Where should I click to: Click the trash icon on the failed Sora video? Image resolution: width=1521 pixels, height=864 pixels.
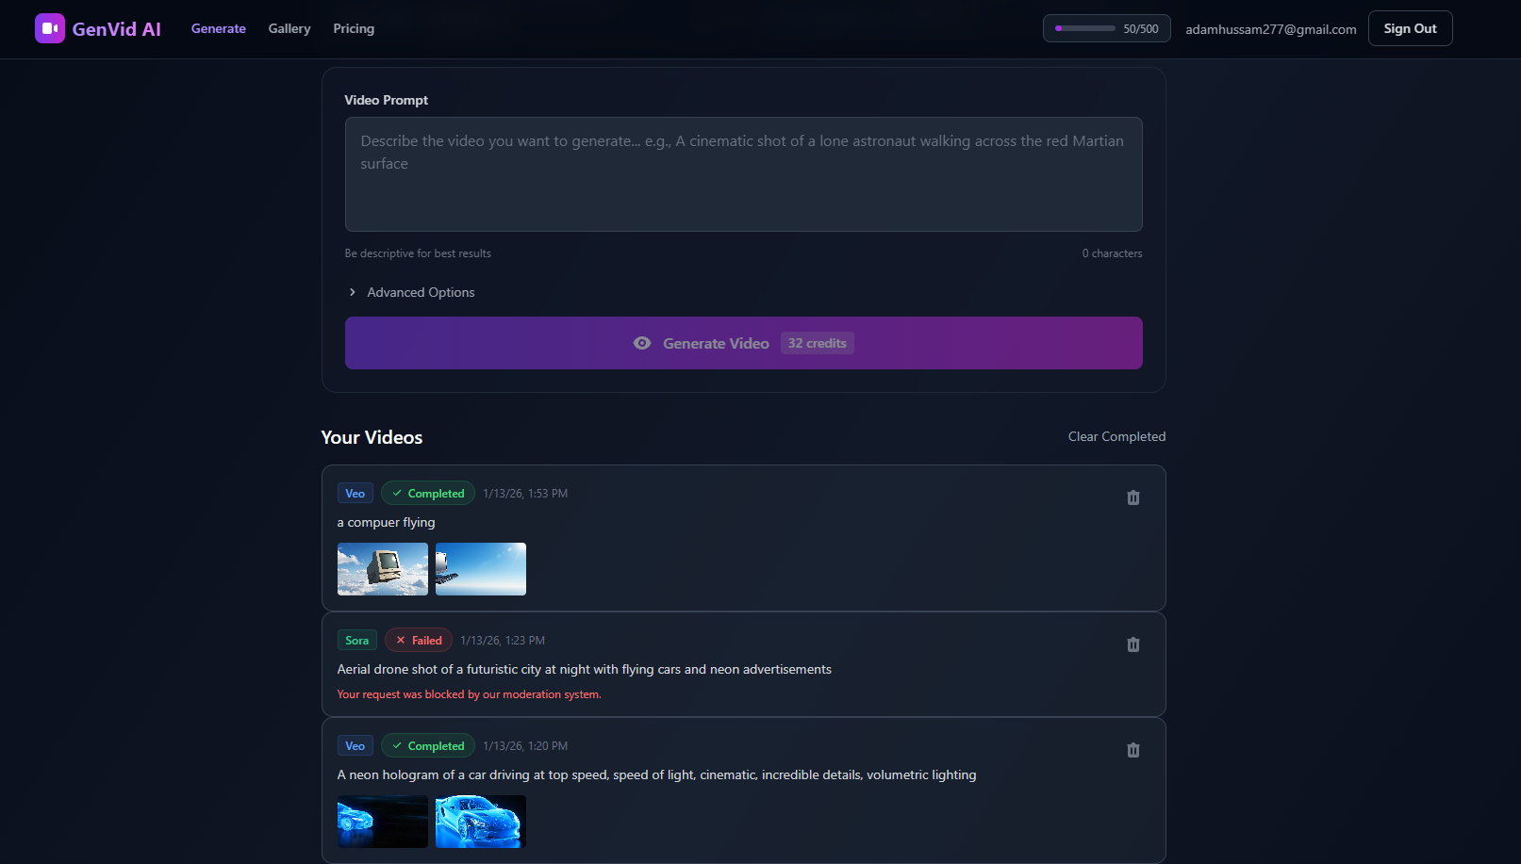1132,644
